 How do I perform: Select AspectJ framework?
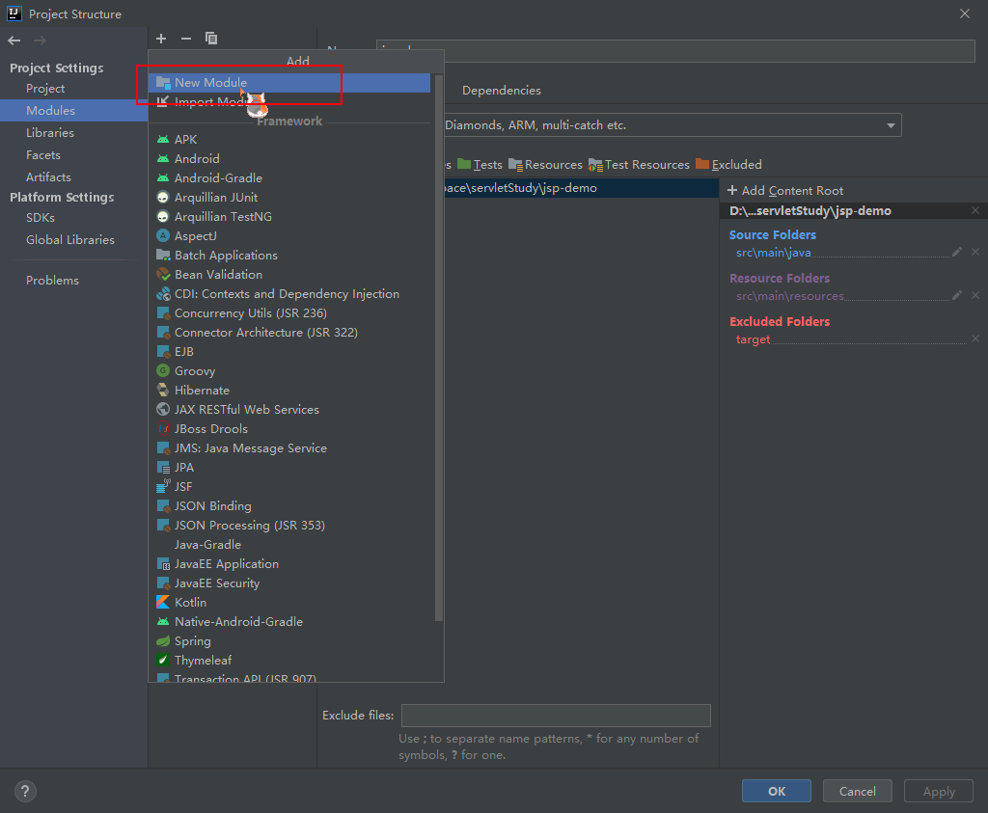coord(291,235)
